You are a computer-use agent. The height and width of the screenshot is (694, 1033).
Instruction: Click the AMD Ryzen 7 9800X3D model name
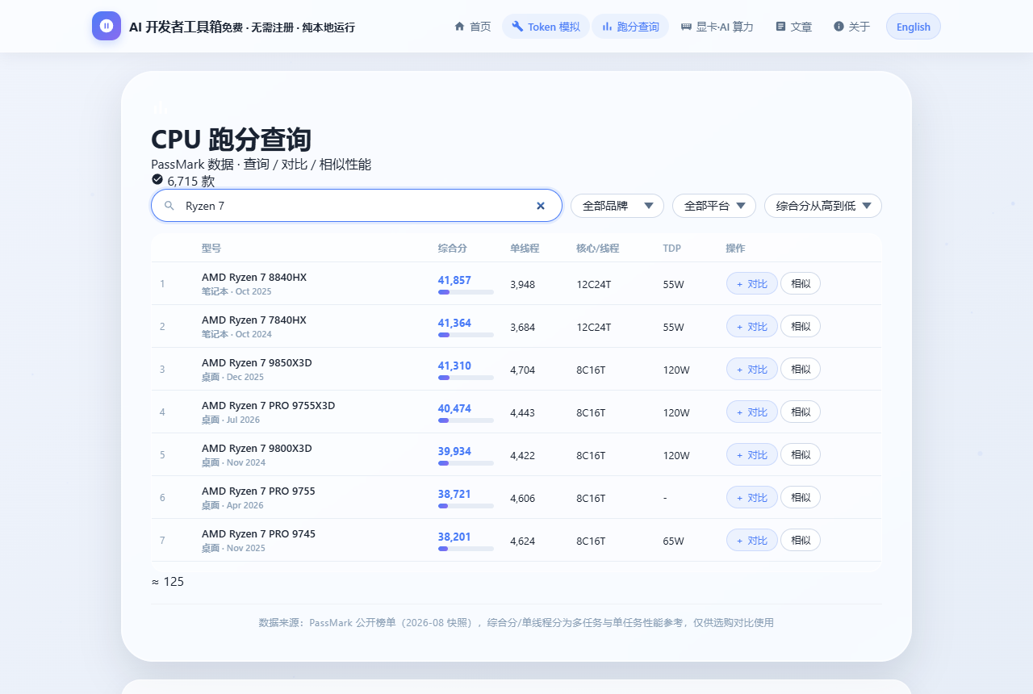tap(257, 448)
